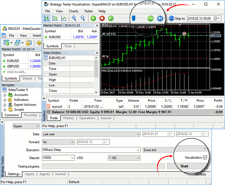
Task: Collapse the Balance summary row toggle
Action: [49, 112]
